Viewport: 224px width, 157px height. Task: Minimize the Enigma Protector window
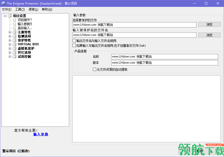[195, 3]
